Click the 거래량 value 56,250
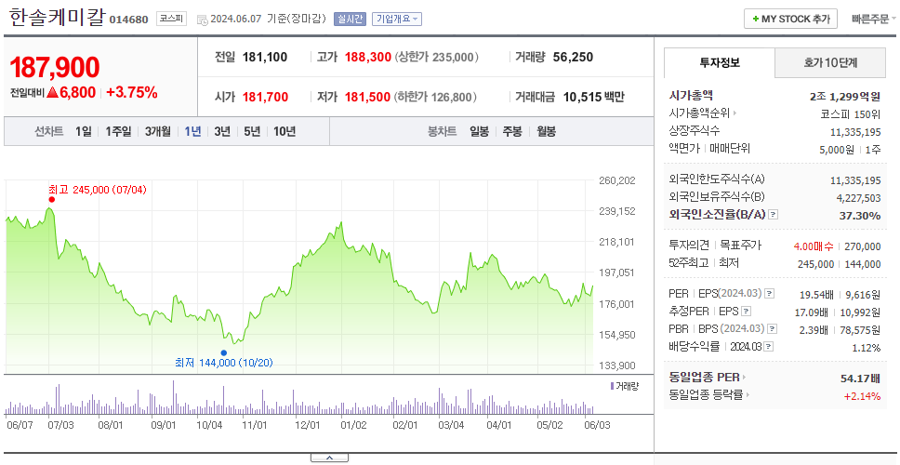The height and width of the screenshot is (465, 900). pyautogui.click(x=573, y=58)
